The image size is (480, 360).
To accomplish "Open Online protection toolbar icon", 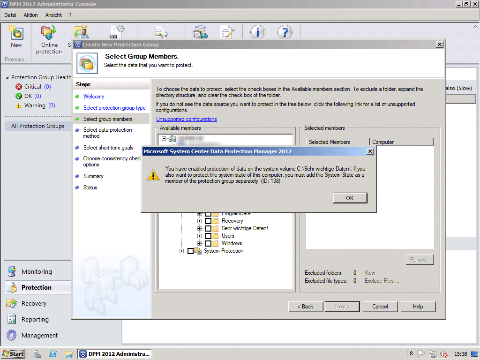I will (49, 33).
